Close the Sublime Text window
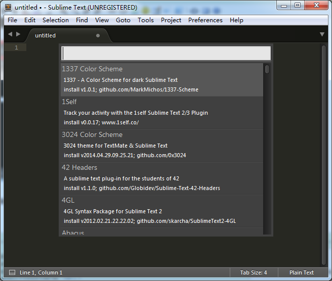 pyautogui.click(x=316, y=5)
